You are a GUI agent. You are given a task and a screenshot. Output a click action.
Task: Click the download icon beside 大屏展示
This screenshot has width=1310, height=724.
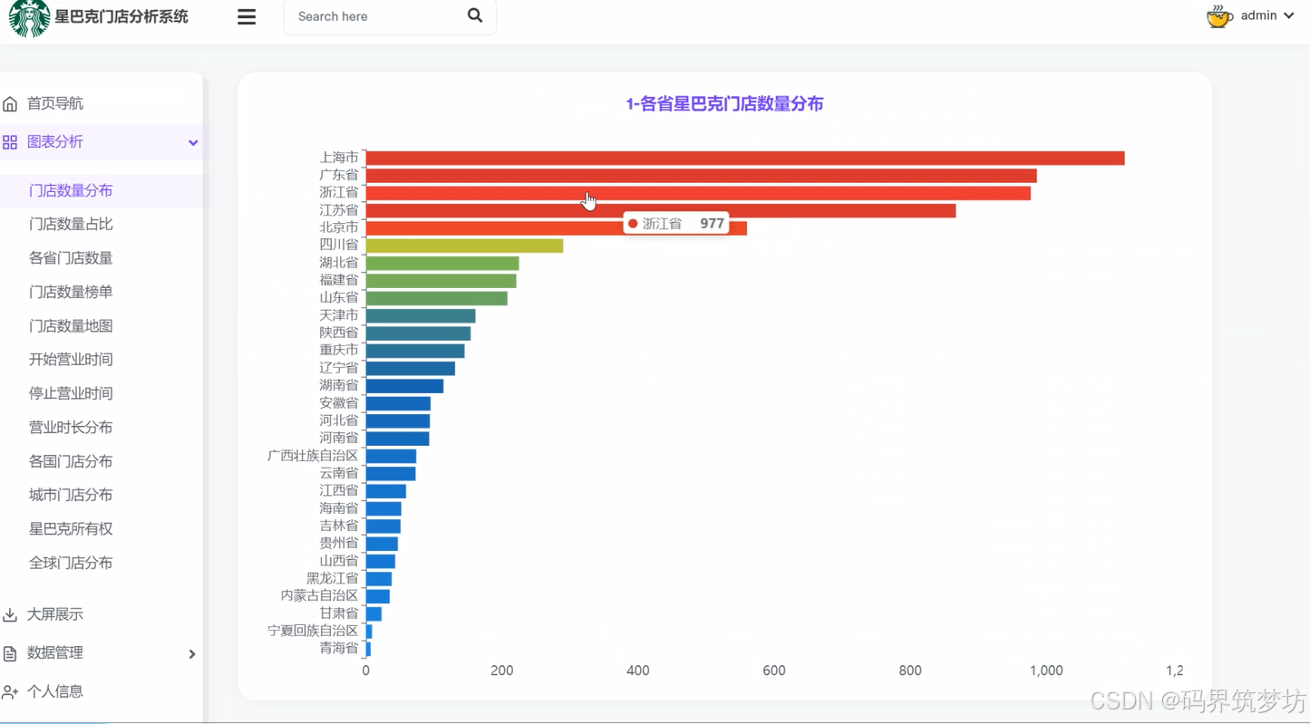(10, 615)
